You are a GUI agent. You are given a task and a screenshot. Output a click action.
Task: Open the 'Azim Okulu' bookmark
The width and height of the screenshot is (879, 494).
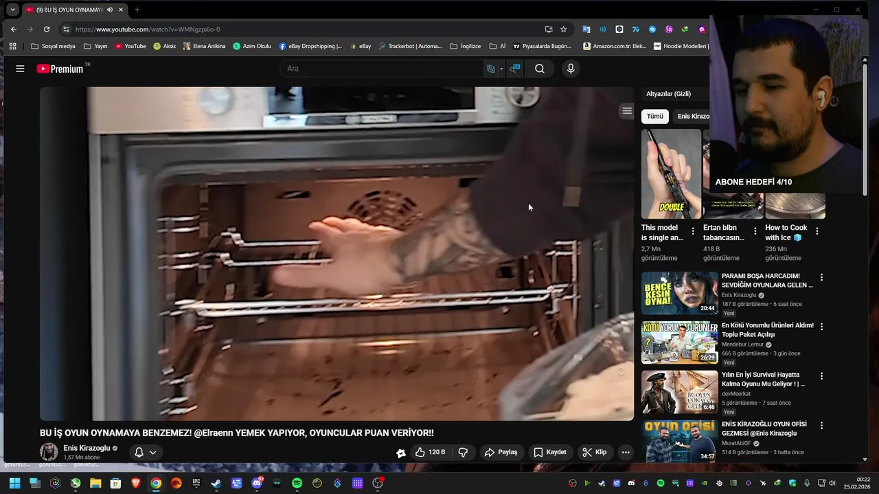point(252,46)
